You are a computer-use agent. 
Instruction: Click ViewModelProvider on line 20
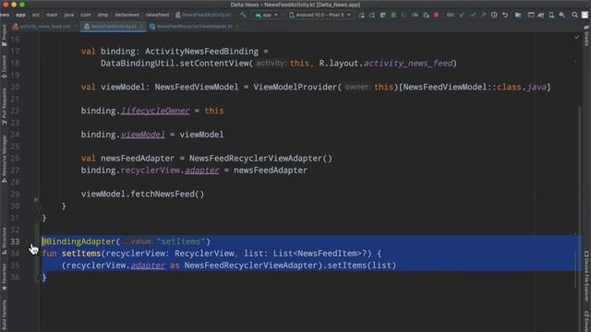[x=295, y=87]
